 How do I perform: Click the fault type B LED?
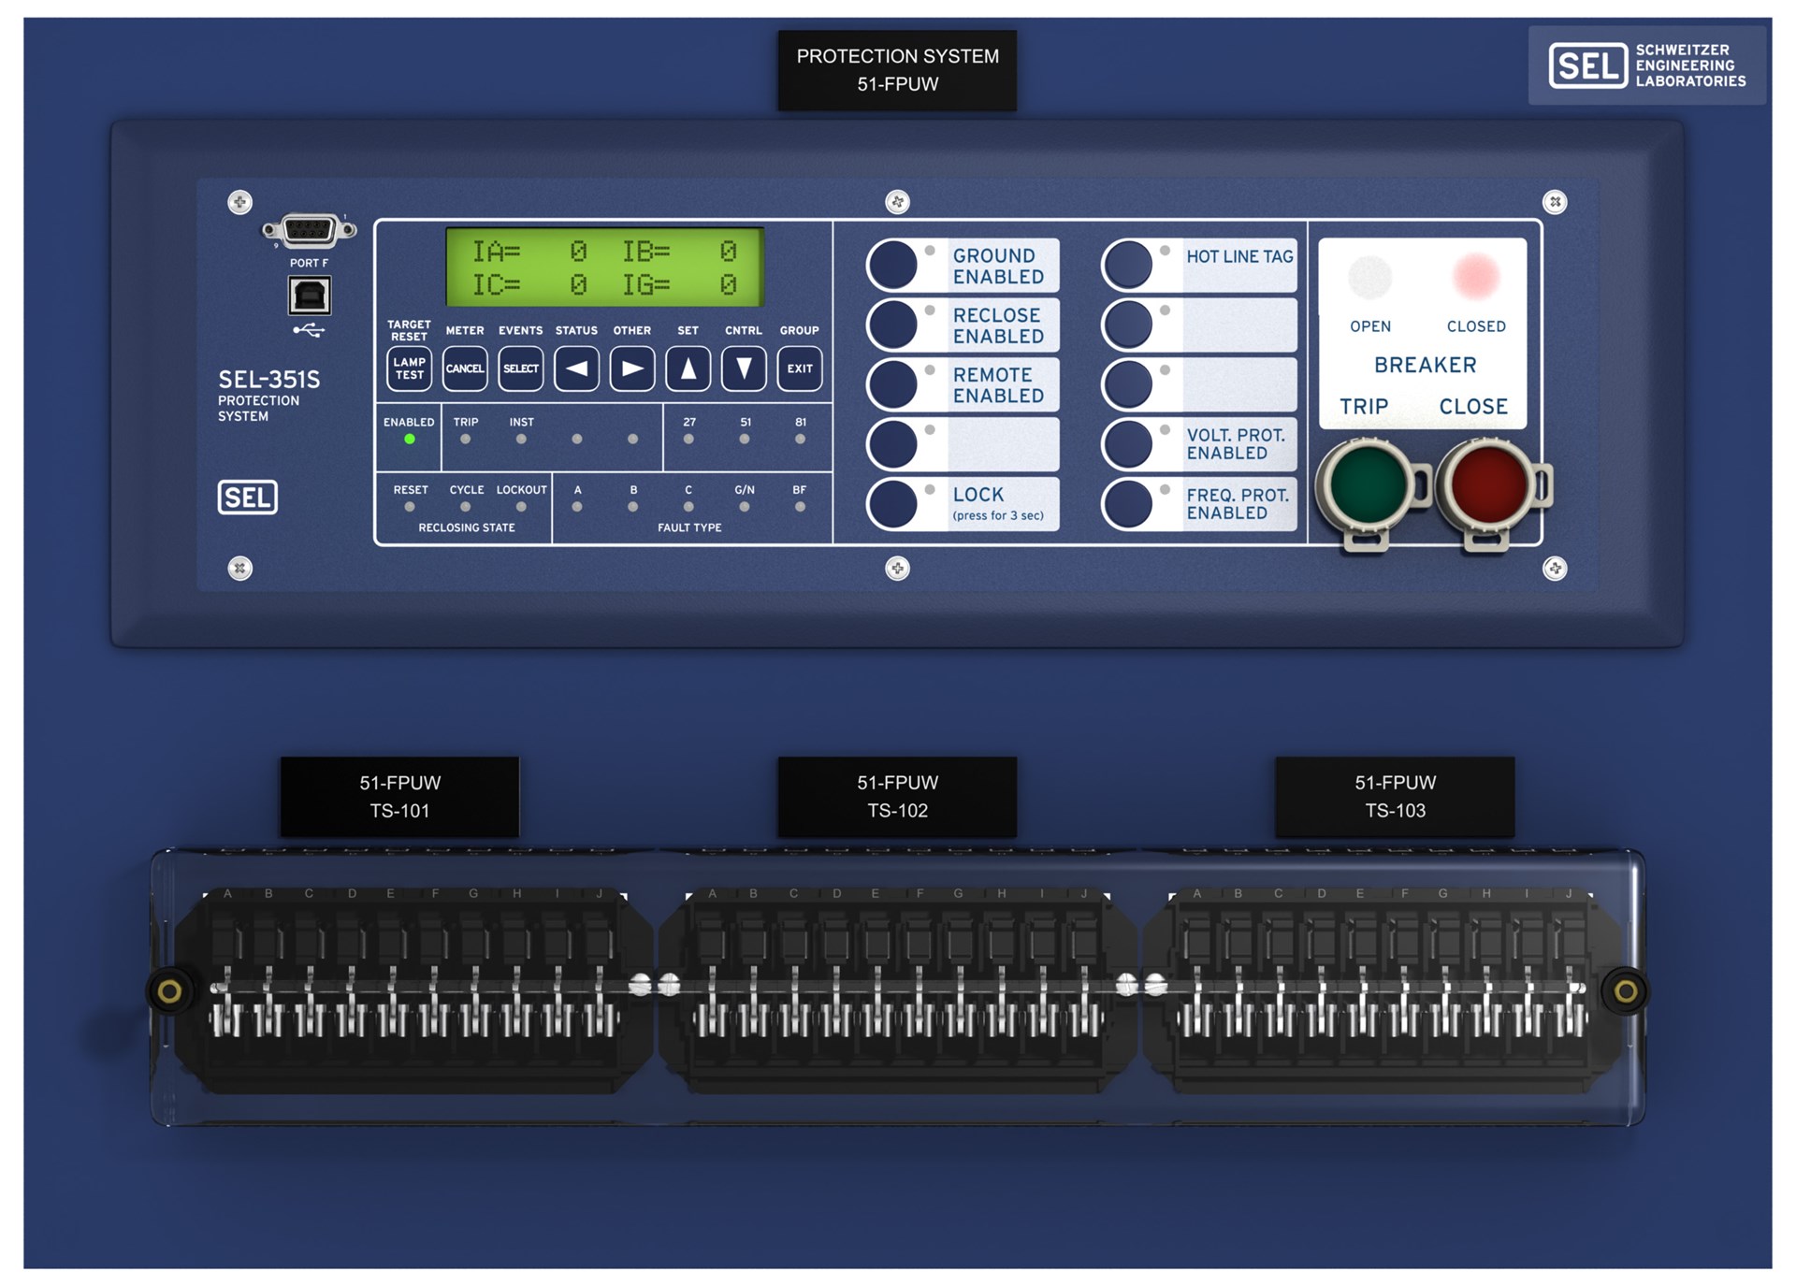(633, 507)
